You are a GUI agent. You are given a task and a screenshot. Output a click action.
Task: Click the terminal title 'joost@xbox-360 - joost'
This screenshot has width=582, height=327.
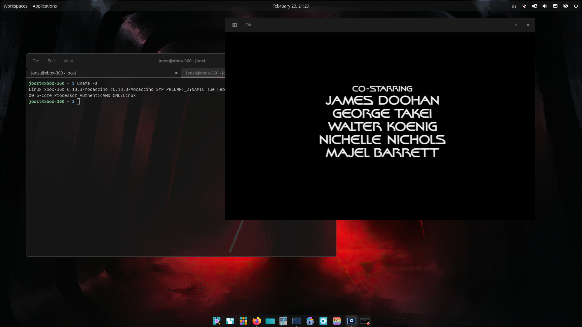tap(182, 61)
